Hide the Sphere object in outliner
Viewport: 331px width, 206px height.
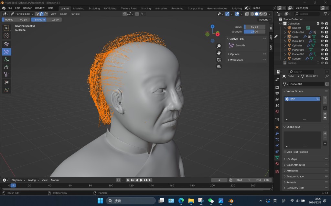(x=322, y=59)
